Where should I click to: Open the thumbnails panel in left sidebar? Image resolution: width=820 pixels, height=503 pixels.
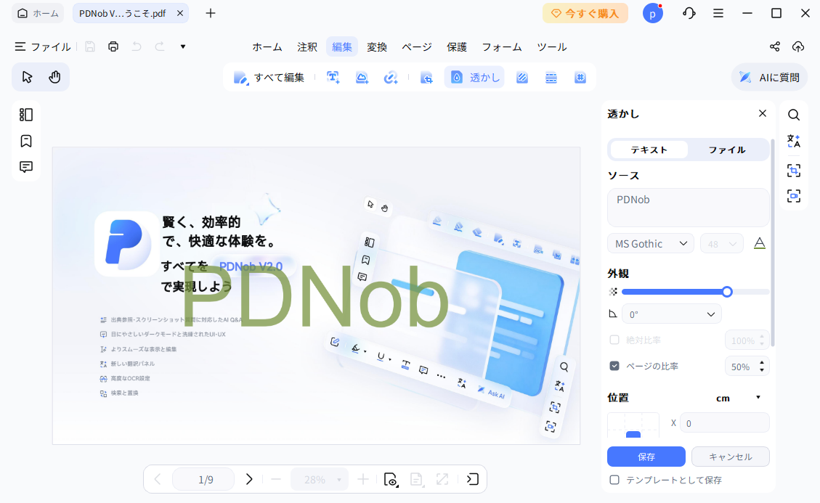coord(26,115)
